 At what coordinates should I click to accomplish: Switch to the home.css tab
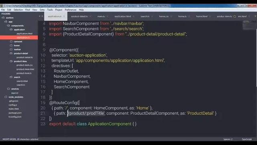(164, 17)
